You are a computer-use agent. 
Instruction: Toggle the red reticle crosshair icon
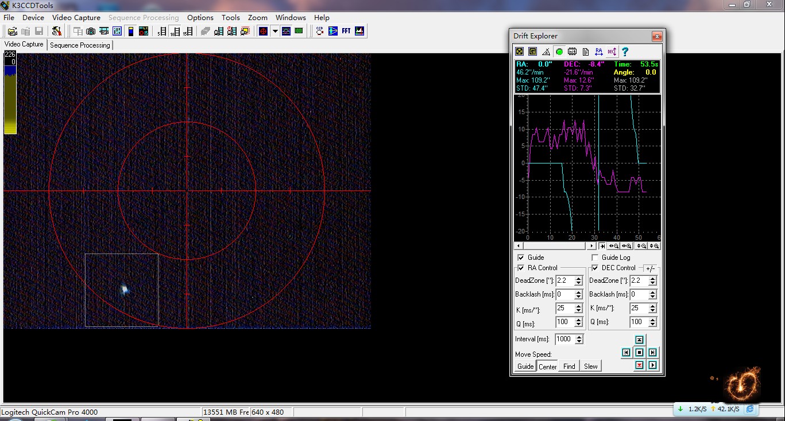click(x=264, y=31)
